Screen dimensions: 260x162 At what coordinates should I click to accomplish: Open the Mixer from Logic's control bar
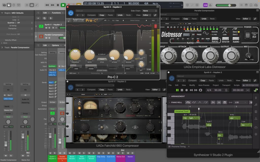coord(32,5)
